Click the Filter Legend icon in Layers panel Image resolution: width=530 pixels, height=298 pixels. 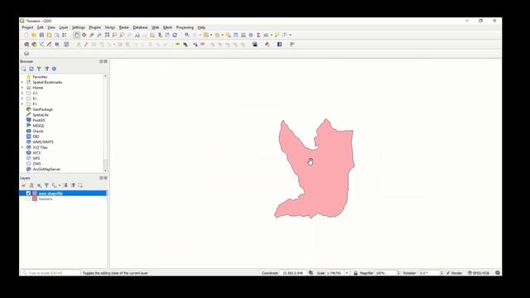(46, 185)
